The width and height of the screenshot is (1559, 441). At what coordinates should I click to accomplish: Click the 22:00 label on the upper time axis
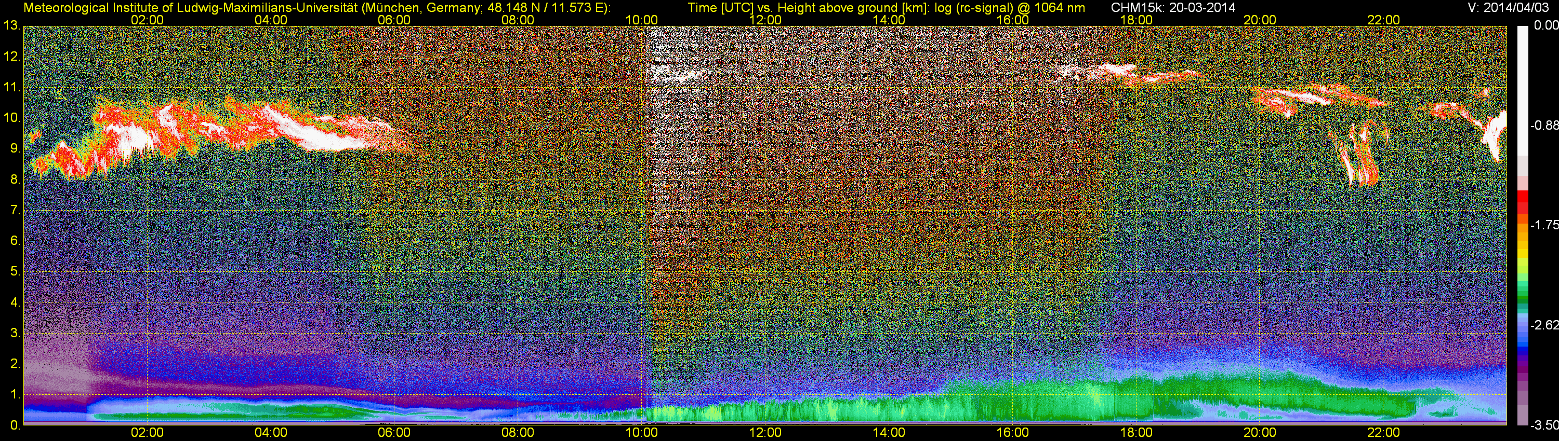[x=1383, y=20]
